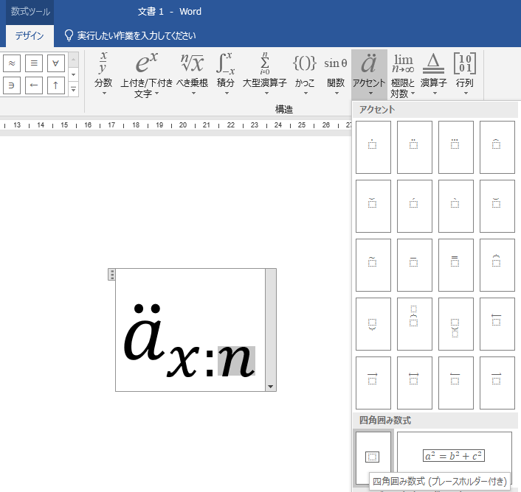Insert grouping character below with text underneath
Viewport: 521px width, 492px height.
tap(455, 324)
